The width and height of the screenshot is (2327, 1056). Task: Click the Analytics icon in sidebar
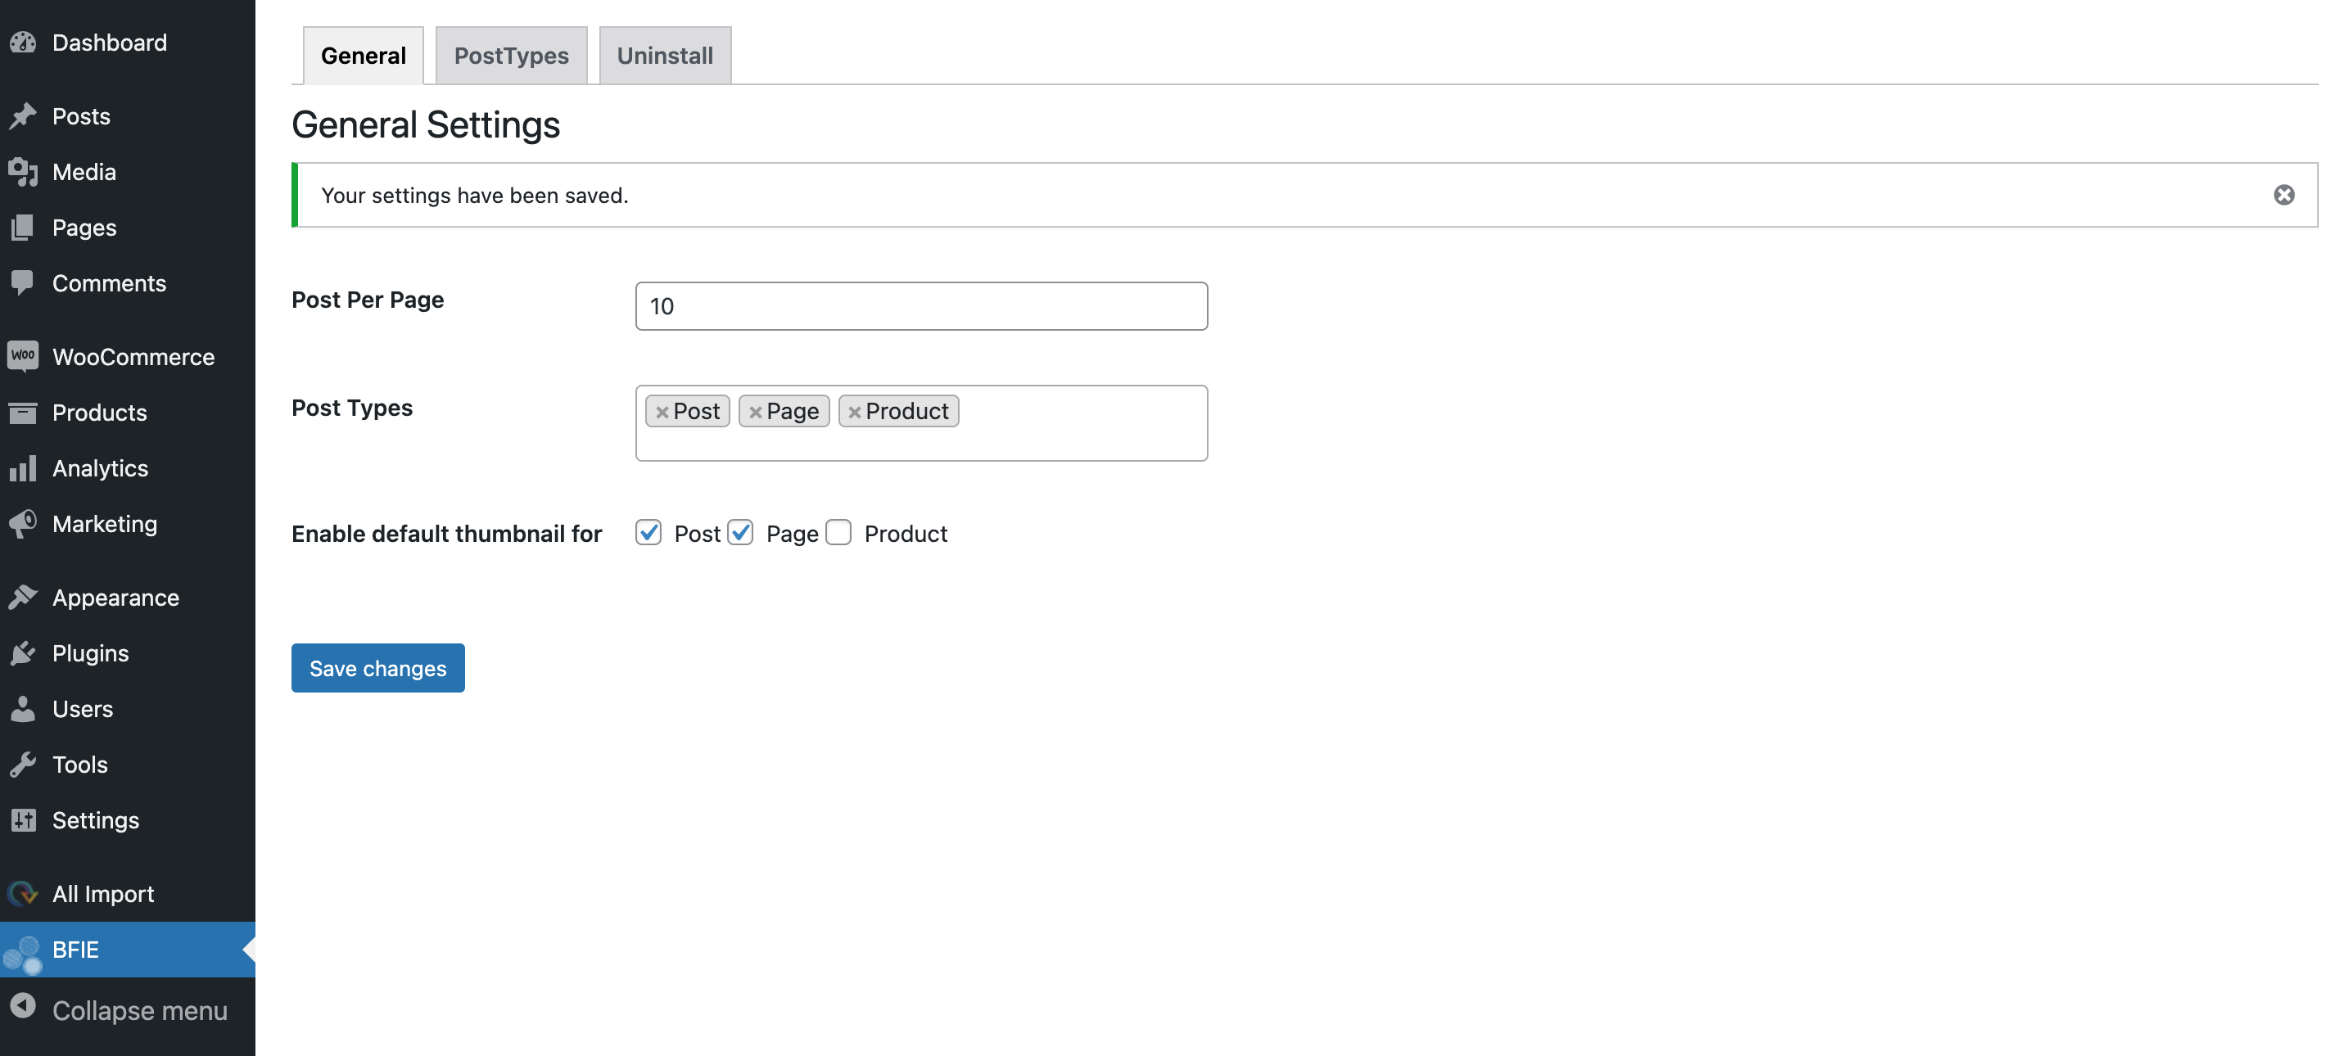coord(24,469)
